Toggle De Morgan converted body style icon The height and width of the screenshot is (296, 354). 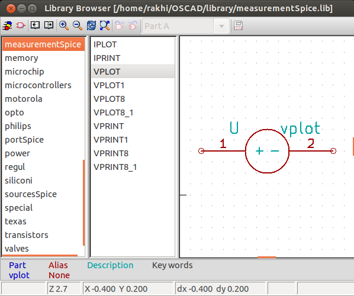133,25
